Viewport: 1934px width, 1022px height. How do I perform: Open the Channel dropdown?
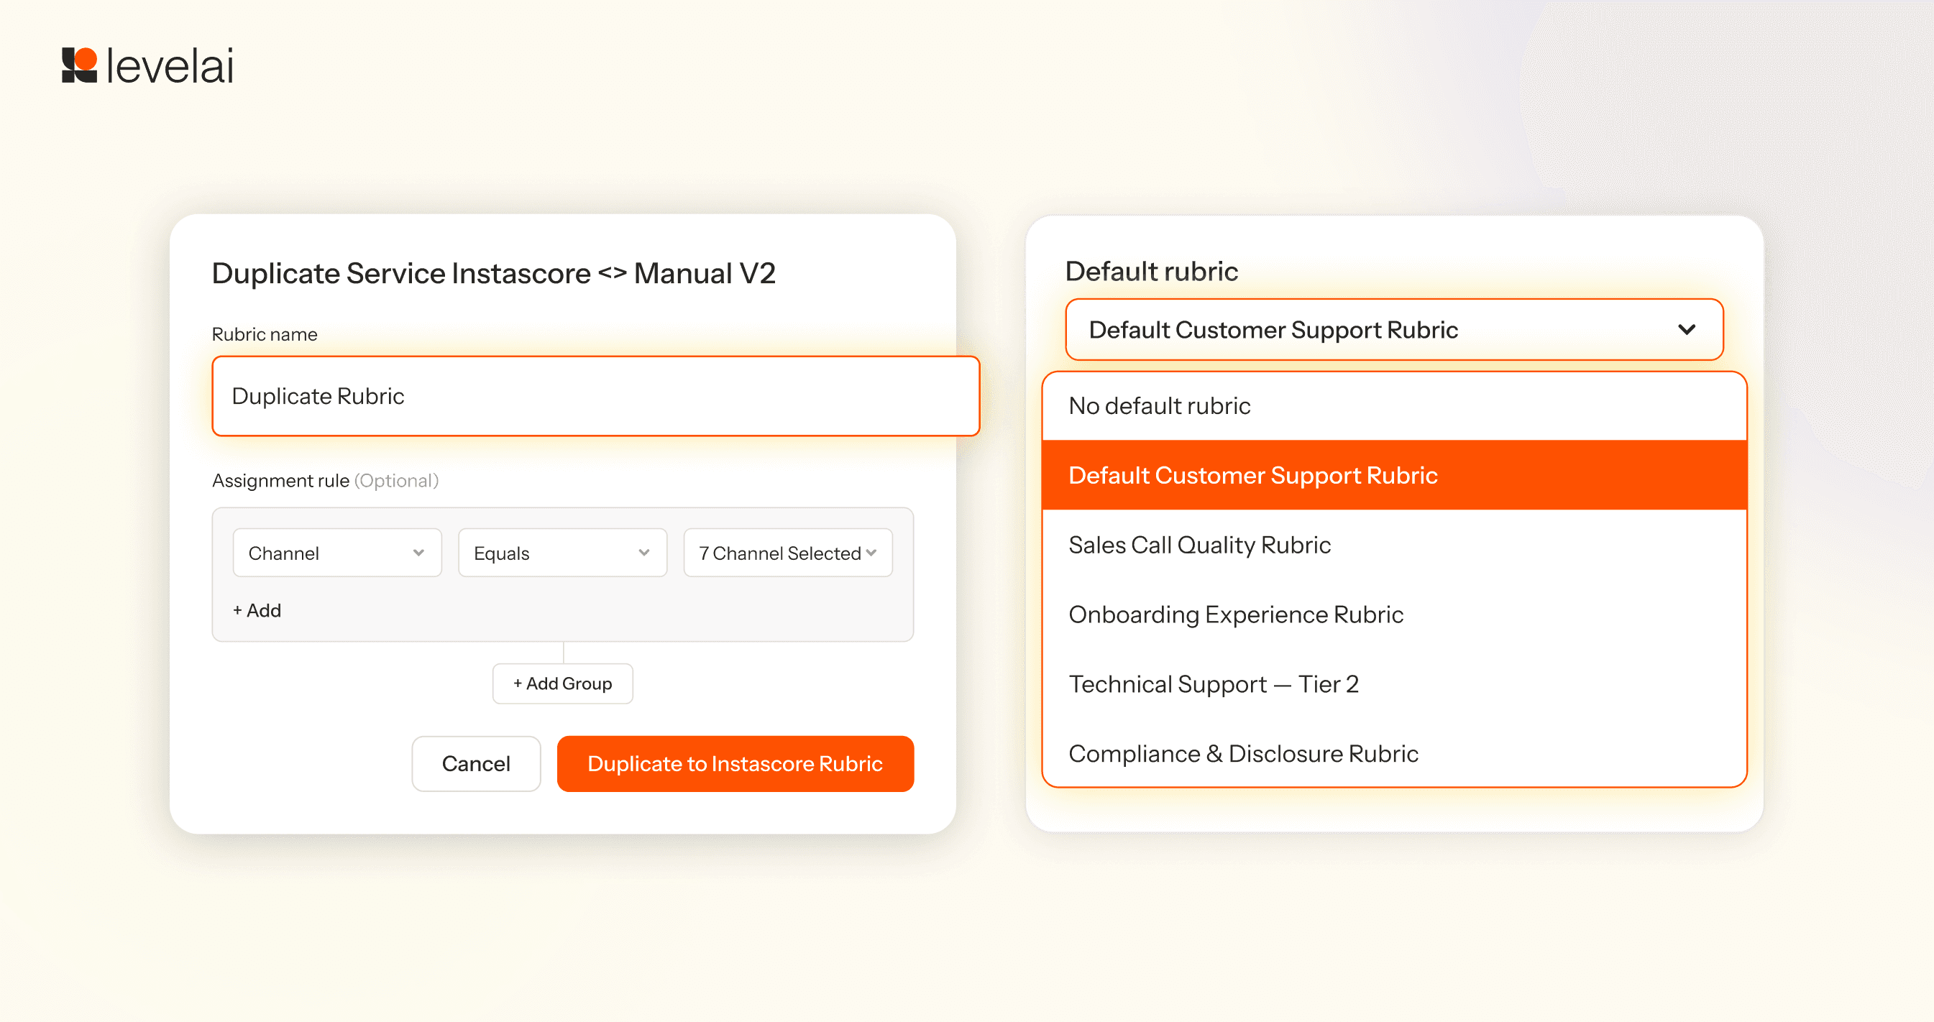click(337, 553)
